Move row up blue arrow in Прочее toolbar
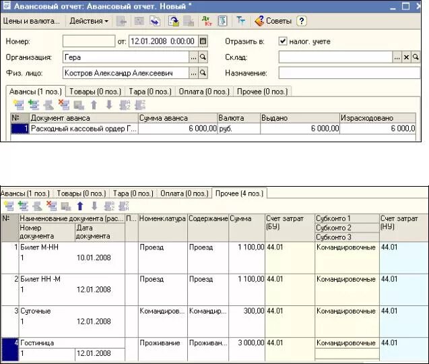 point(80,206)
